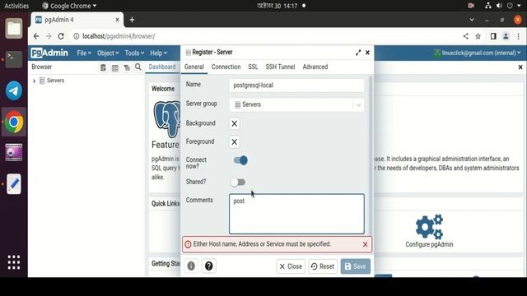Click the info icon button in the dialog footer
This screenshot has width=527, height=296.
191,266
